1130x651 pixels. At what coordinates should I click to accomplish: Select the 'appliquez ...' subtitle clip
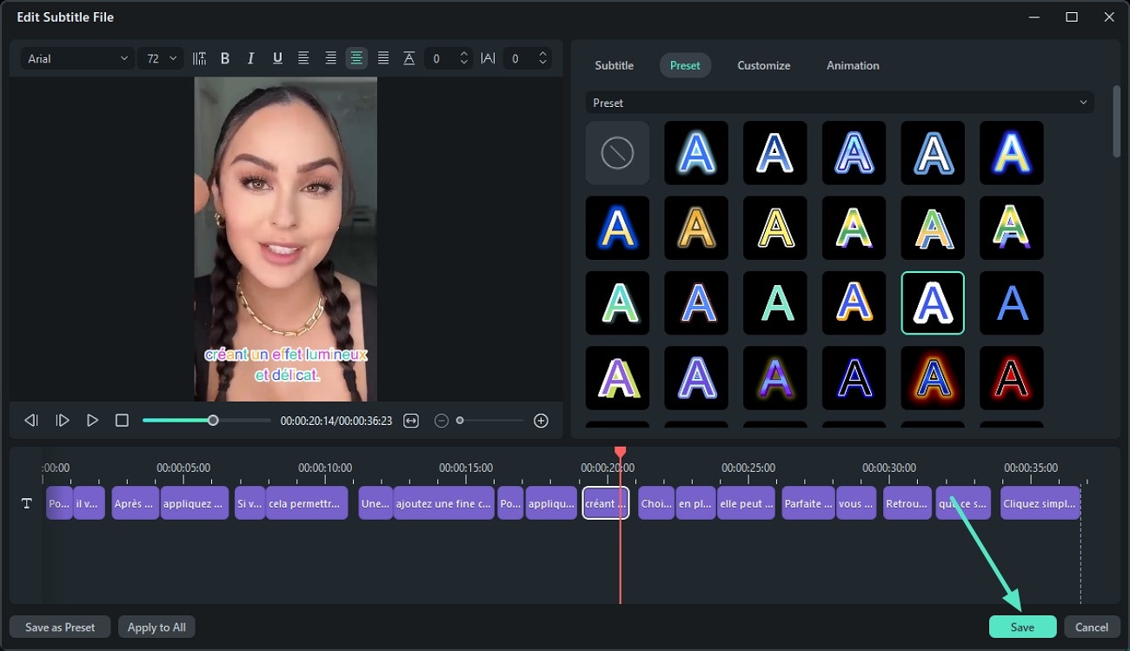click(x=195, y=503)
